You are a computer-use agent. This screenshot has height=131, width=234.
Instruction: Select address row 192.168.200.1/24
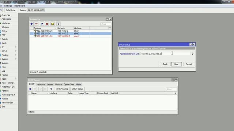point(71,36)
